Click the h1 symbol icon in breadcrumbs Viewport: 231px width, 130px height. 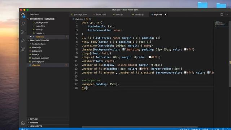[87, 19]
